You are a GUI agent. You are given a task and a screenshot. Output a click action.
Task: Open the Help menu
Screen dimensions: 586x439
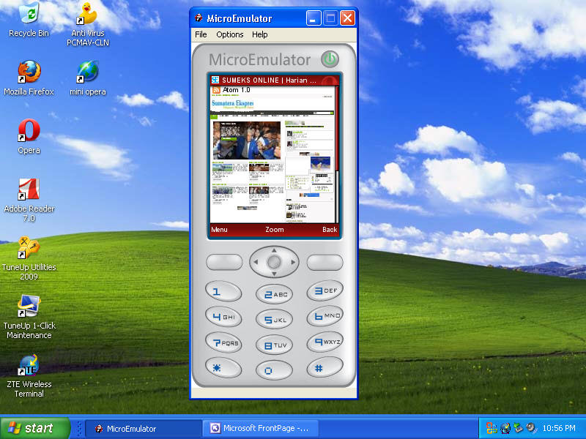pyautogui.click(x=260, y=34)
